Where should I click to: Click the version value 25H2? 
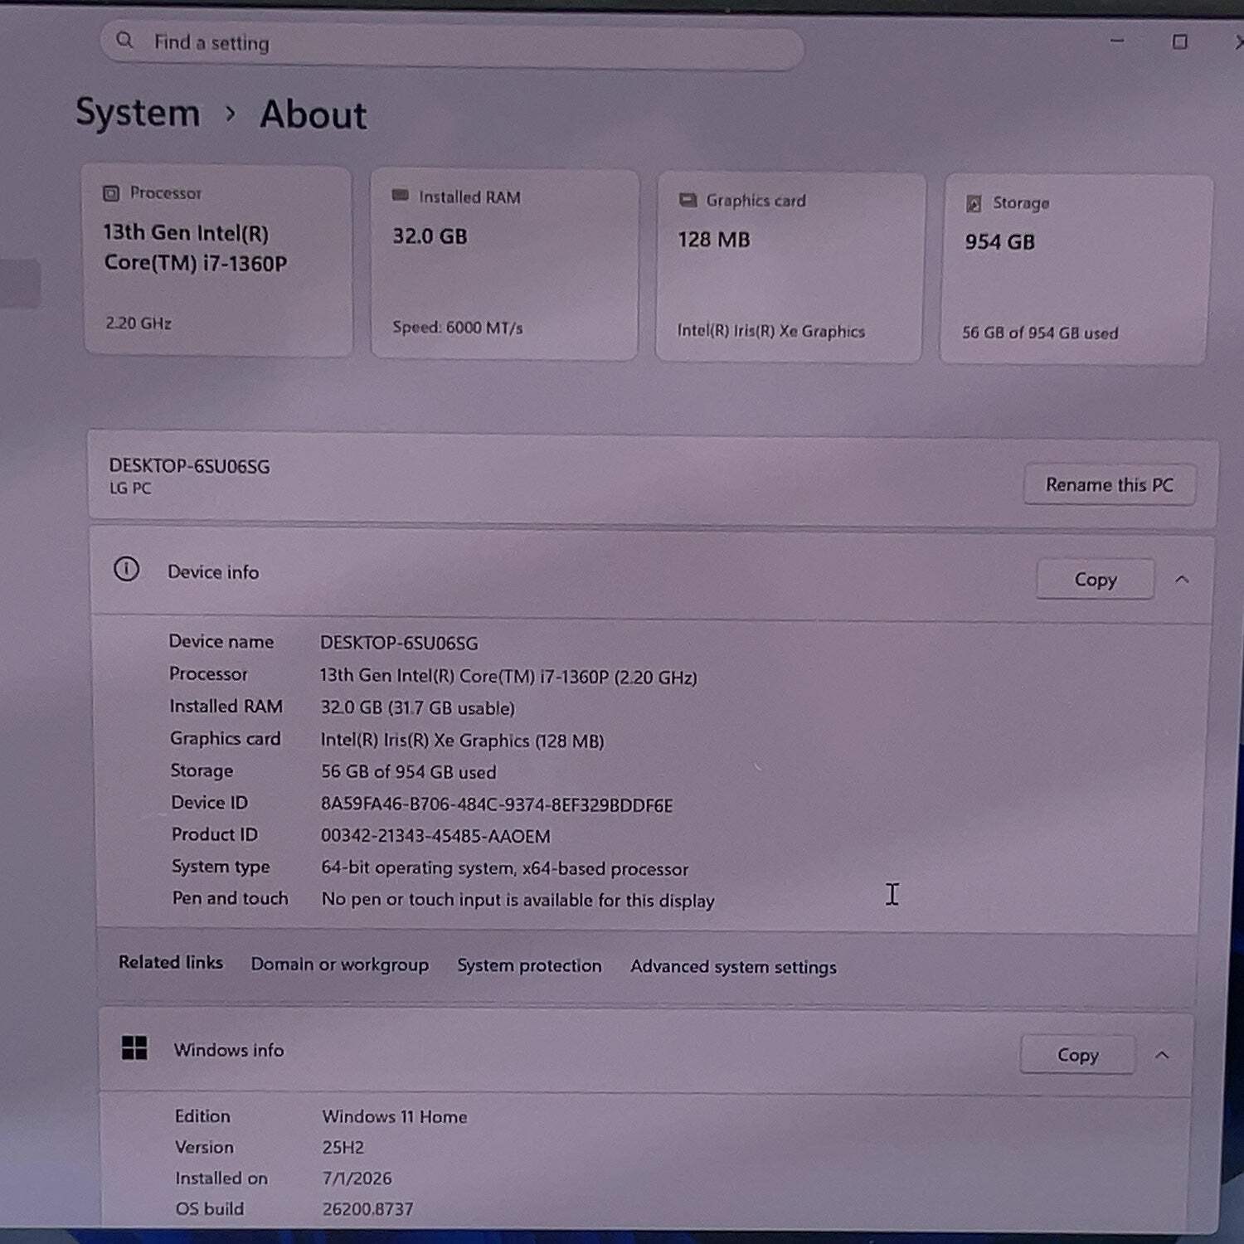point(343,1148)
